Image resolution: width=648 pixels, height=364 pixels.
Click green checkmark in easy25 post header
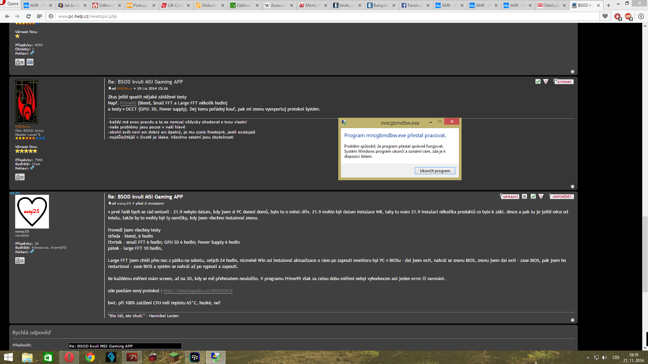tap(533, 196)
